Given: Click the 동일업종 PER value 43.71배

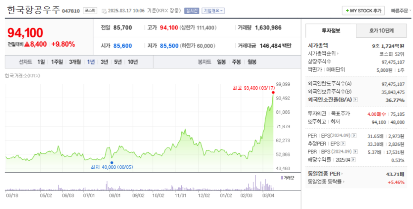Looking at the screenshot, I should [395, 174].
